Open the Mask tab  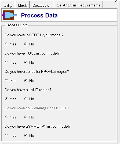click(22, 5)
